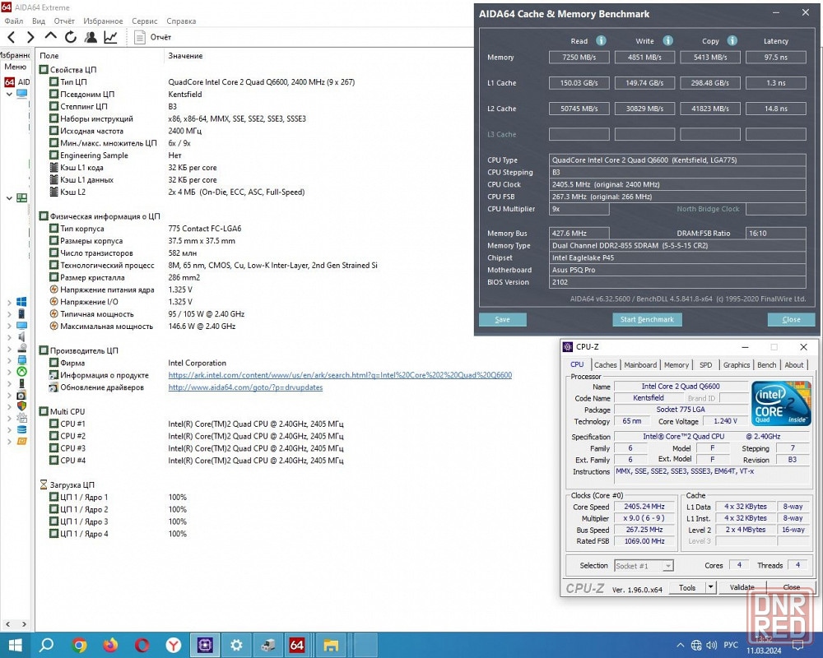The height and width of the screenshot is (658, 823).
Task: Open the Справка menu
Action: coord(181,21)
